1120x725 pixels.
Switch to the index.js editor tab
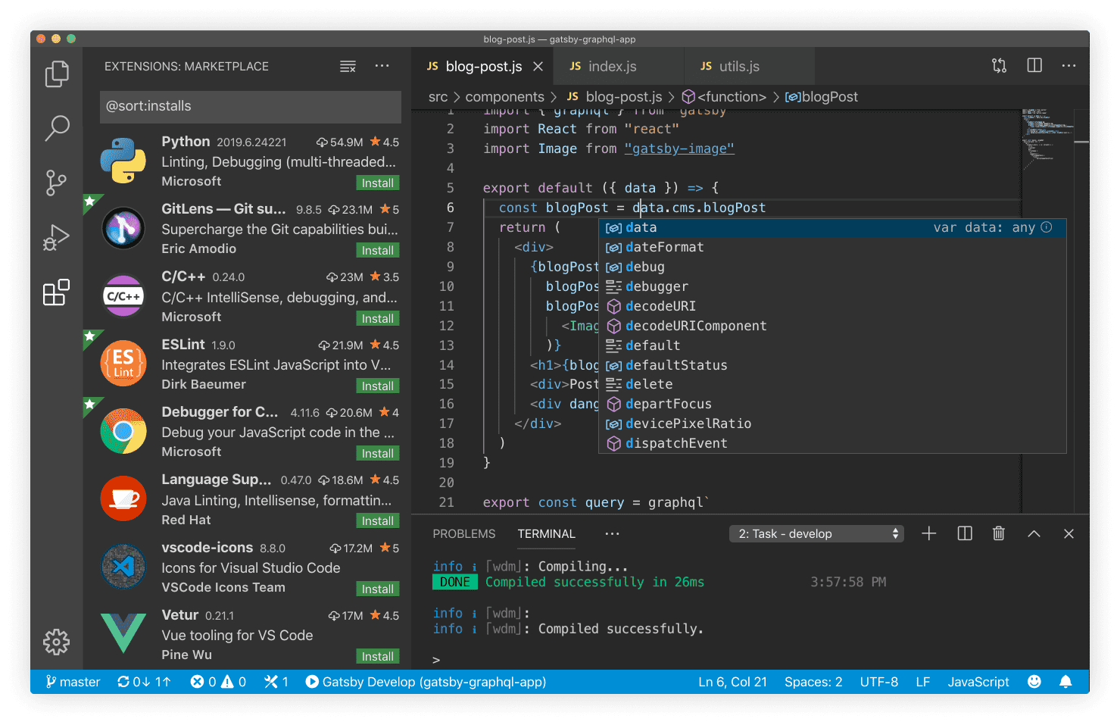(612, 67)
